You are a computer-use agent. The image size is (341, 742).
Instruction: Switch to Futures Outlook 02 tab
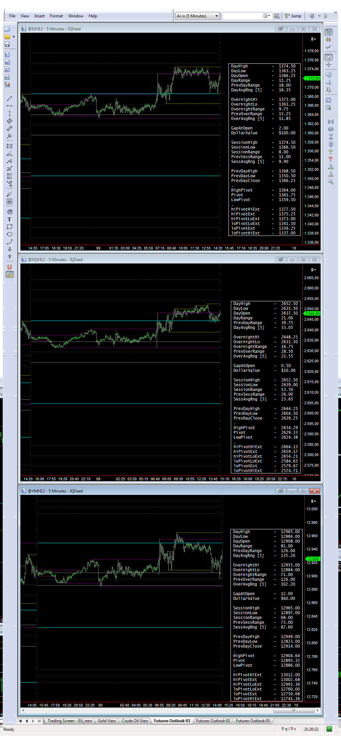(213, 721)
